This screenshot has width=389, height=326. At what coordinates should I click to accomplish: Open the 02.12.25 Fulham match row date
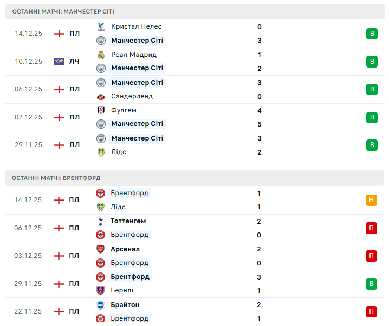[28, 117]
